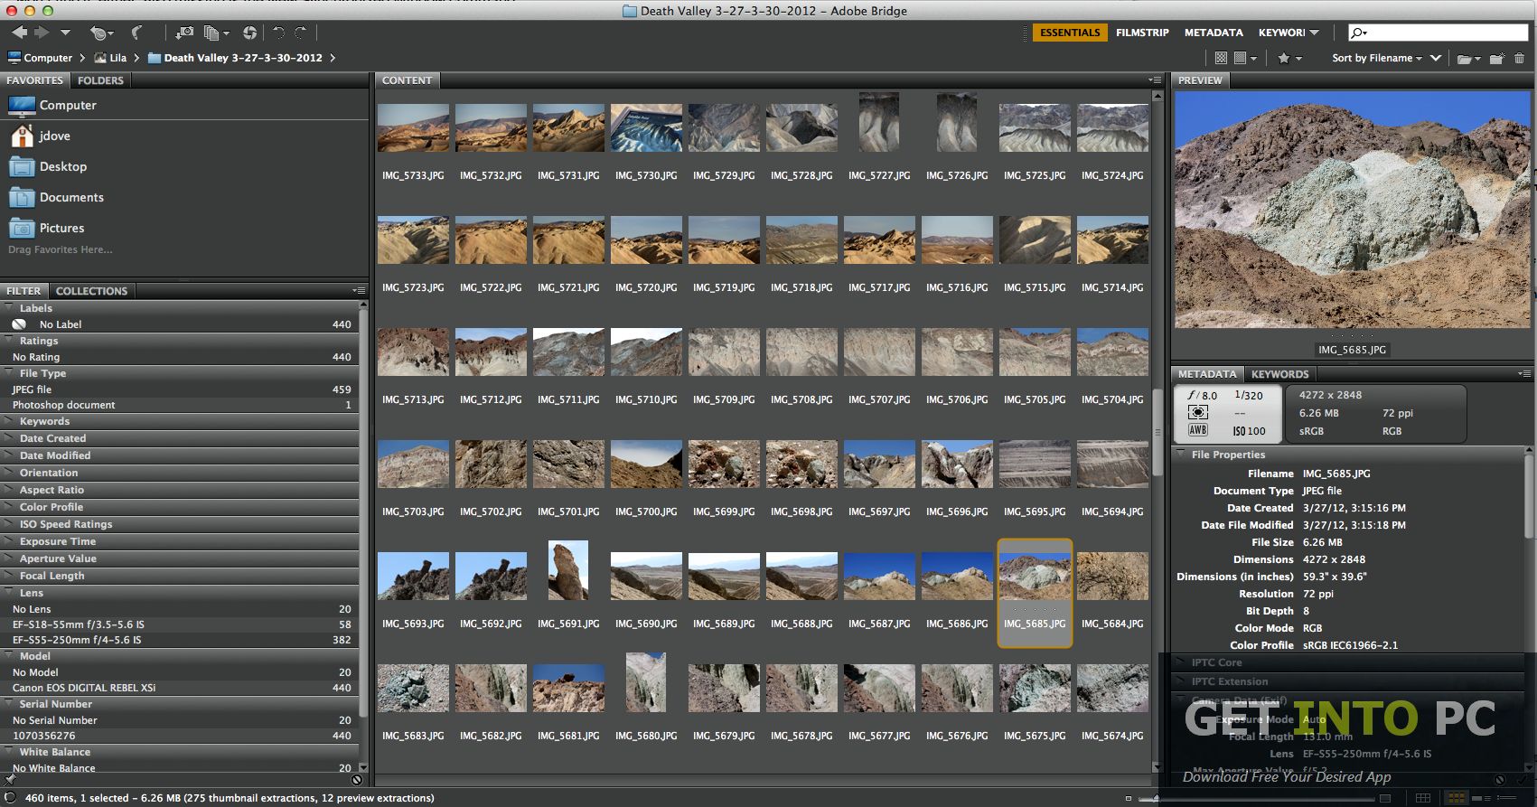Image resolution: width=1537 pixels, height=807 pixels.
Task: Click the Content panel vertical scrollbar
Action: [x=1158, y=432]
